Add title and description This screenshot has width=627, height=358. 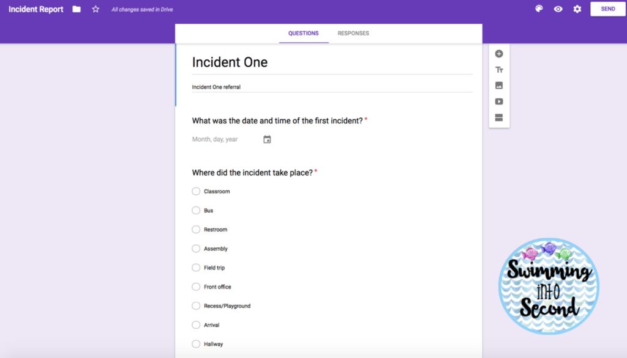pyautogui.click(x=499, y=70)
